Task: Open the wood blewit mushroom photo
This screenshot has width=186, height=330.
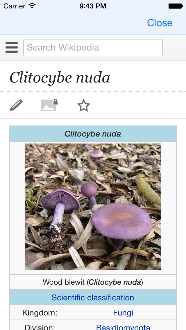Action: tap(93, 207)
